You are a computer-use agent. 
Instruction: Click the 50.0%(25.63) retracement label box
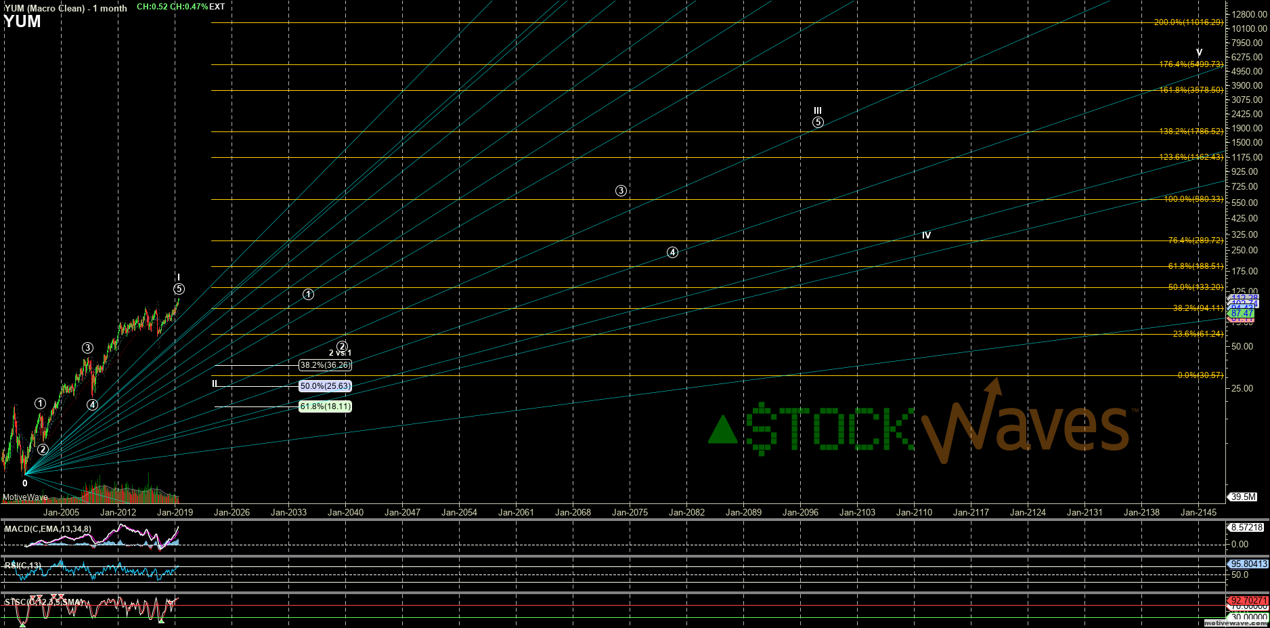(x=325, y=386)
